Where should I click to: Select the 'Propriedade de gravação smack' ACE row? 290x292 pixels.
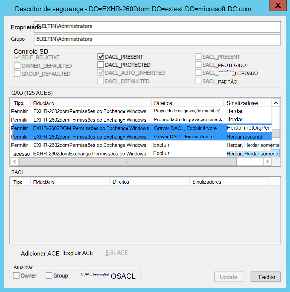point(141,120)
